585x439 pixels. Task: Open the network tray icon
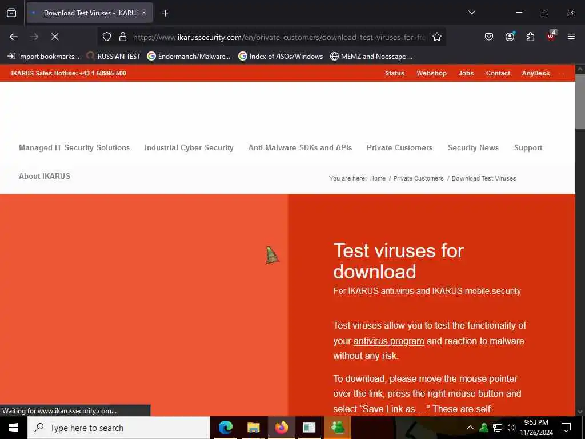pos(498,428)
